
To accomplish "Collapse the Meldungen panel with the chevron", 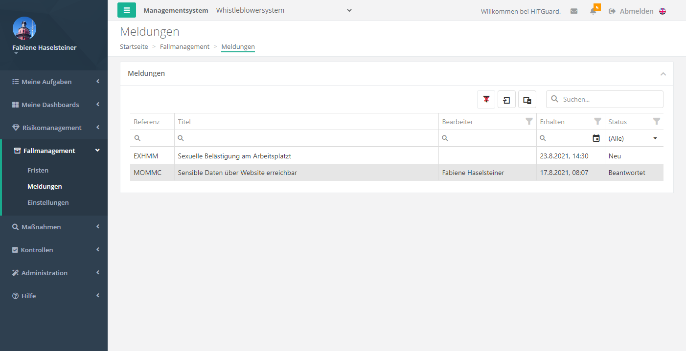I will [663, 74].
